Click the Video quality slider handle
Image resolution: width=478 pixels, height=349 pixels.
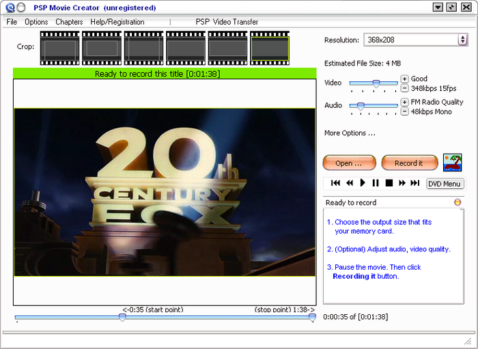tap(376, 83)
